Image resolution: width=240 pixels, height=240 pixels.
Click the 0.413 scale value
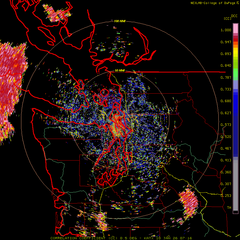[x=226, y=160]
